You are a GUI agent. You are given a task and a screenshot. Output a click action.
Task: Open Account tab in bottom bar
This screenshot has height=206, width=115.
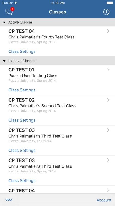tap(104, 200)
